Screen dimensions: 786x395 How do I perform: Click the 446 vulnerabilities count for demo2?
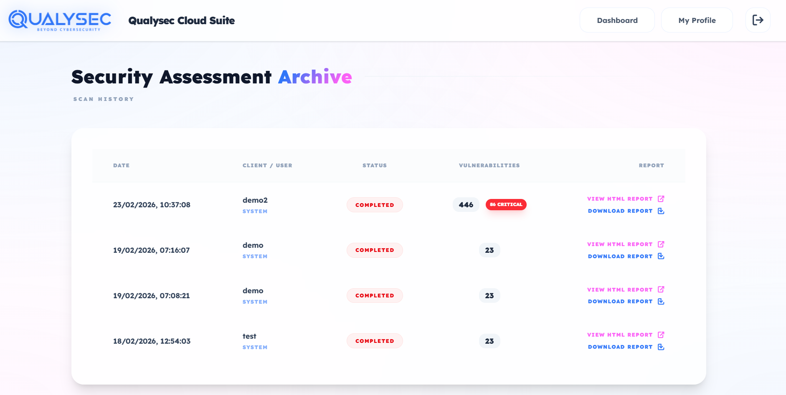click(466, 204)
